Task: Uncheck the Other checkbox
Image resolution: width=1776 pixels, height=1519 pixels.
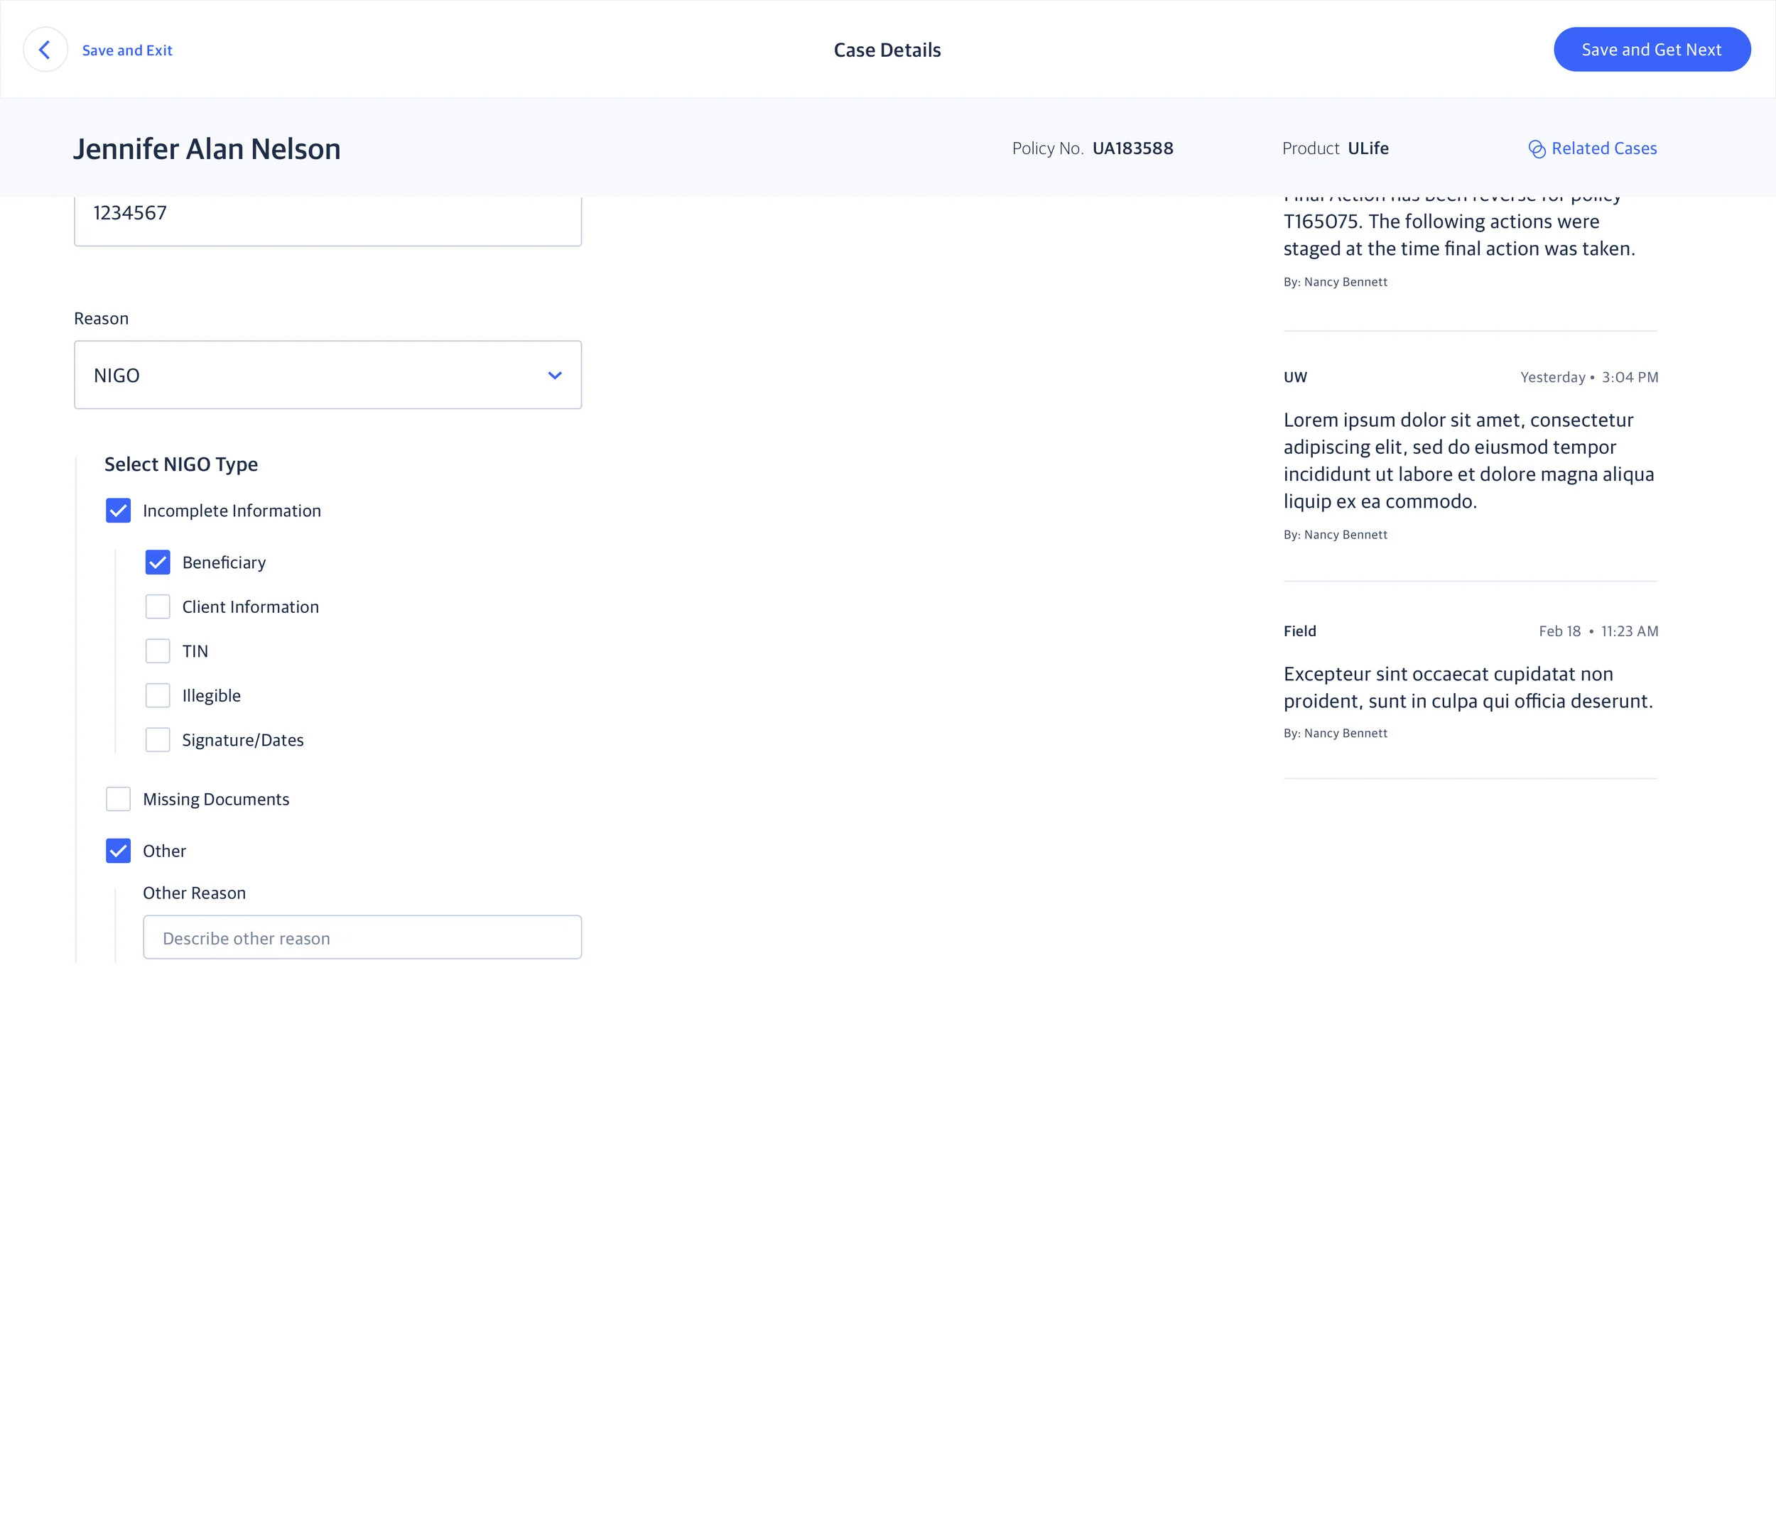Action: [119, 851]
